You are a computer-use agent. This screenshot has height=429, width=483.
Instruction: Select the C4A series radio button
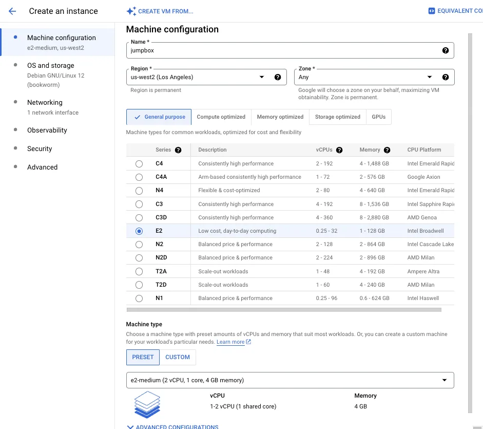coord(139,177)
